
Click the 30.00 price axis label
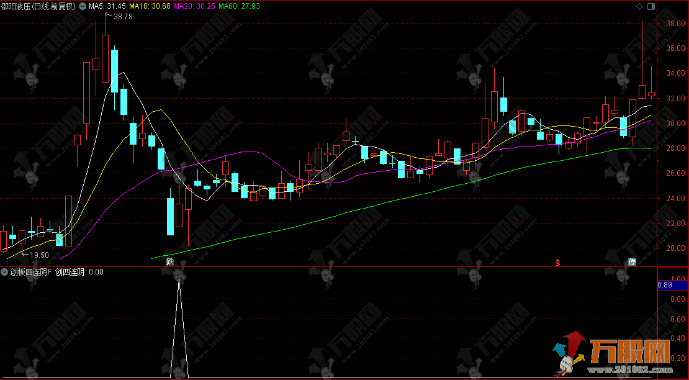pyautogui.click(x=675, y=124)
